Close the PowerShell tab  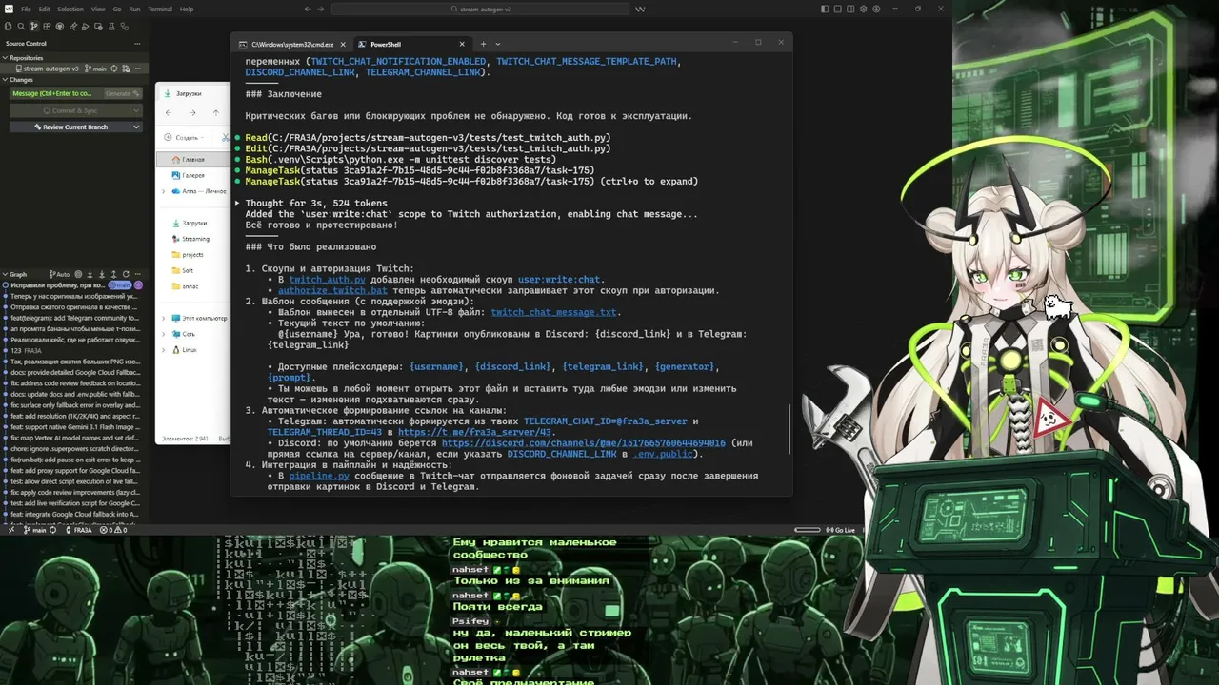click(462, 44)
